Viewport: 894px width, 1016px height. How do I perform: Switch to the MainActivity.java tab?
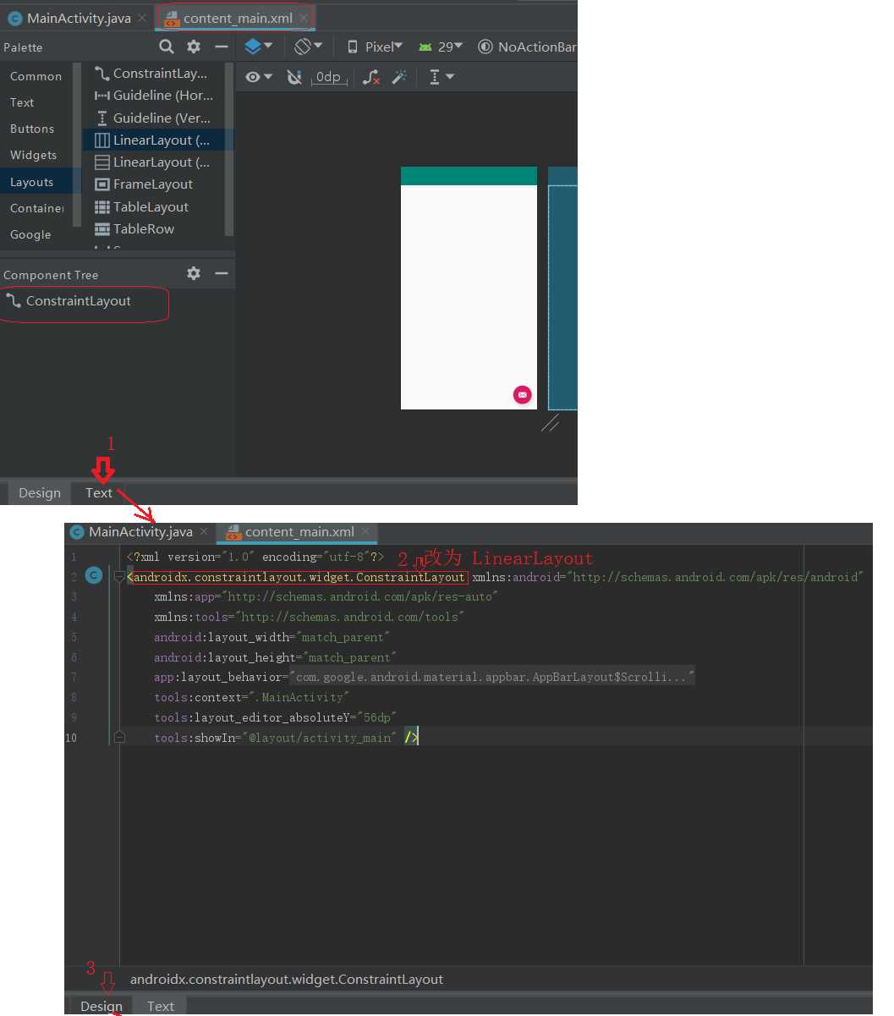point(76,18)
